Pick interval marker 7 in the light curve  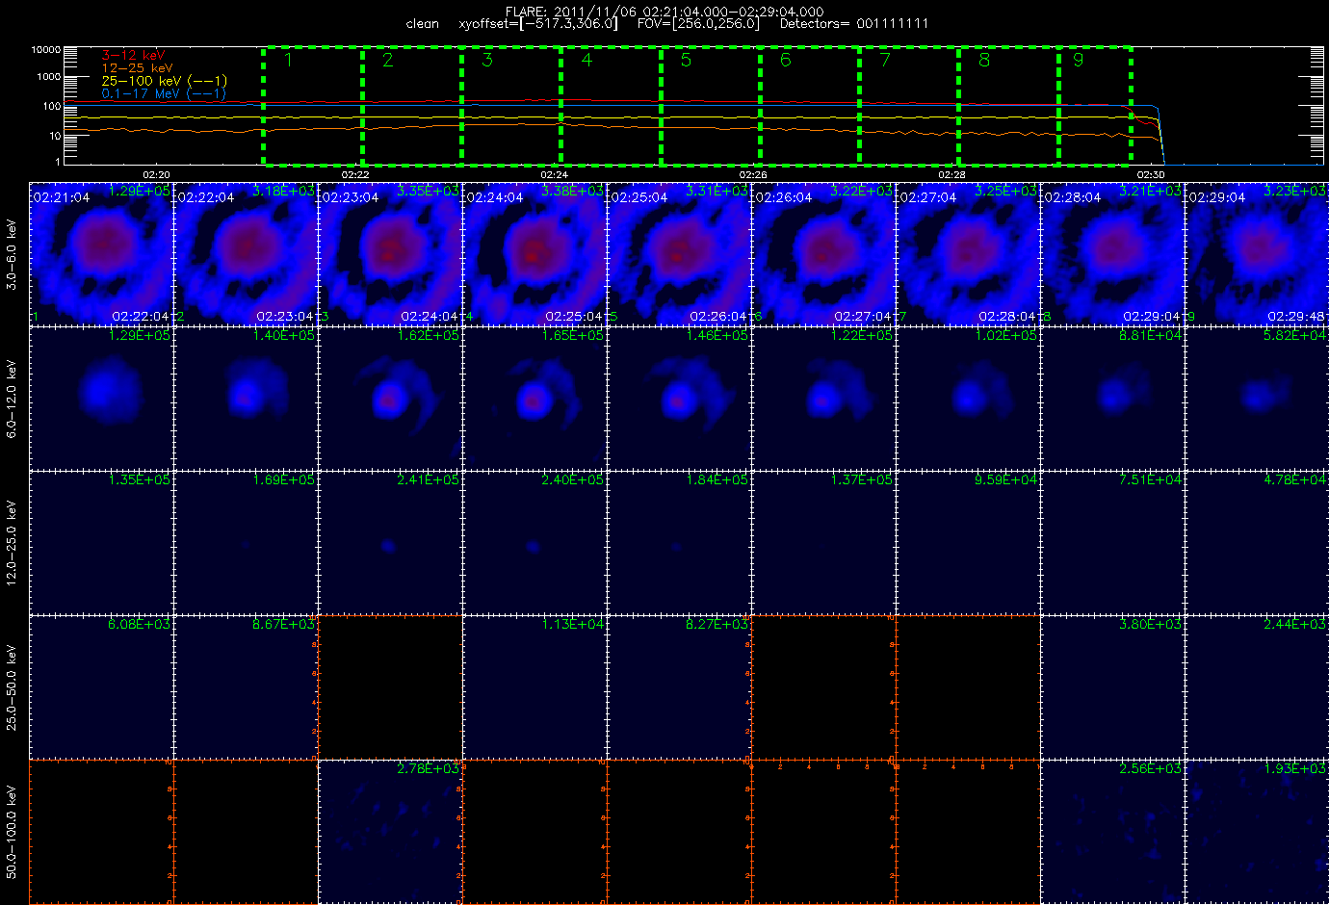pyautogui.click(x=885, y=60)
